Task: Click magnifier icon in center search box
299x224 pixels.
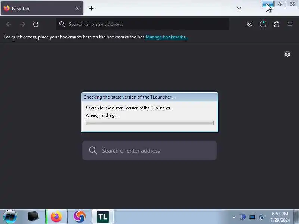Action: pyautogui.click(x=93, y=150)
